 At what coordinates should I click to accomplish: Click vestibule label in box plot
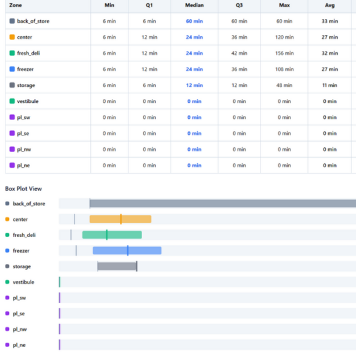tap(23, 282)
